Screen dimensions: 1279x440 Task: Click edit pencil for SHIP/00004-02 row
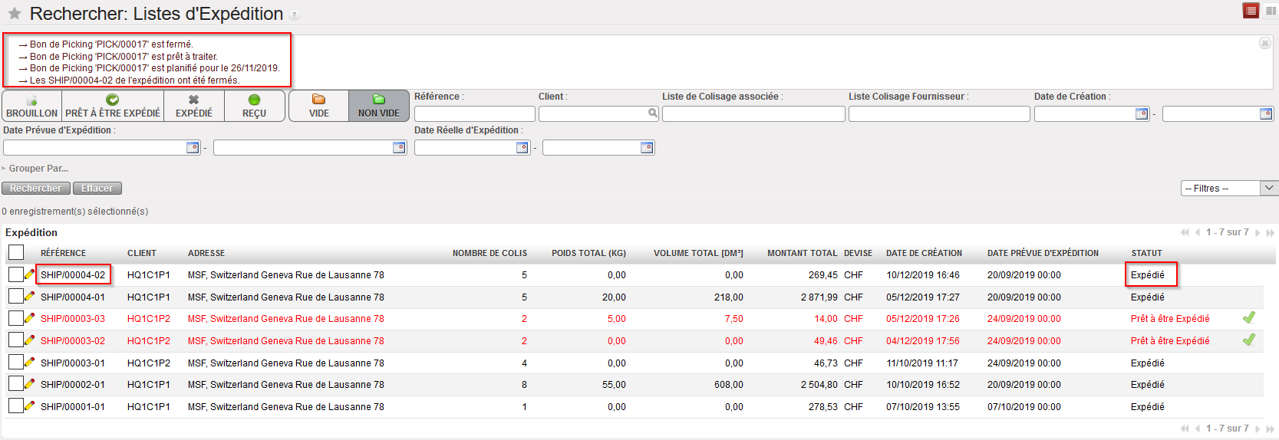pyautogui.click(x=29, y=274)
